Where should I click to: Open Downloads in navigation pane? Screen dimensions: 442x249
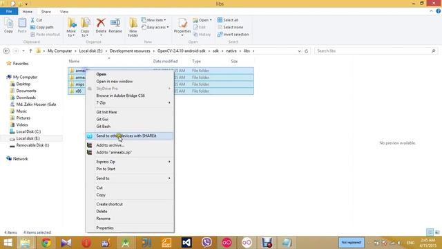[26, 98]
